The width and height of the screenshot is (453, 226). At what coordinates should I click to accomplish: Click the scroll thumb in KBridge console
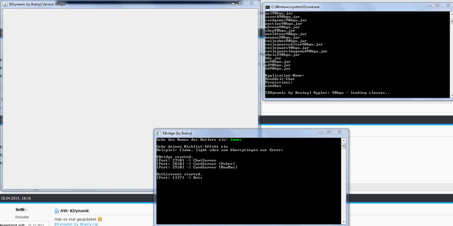pyautogui.click(x=343, y=146)
